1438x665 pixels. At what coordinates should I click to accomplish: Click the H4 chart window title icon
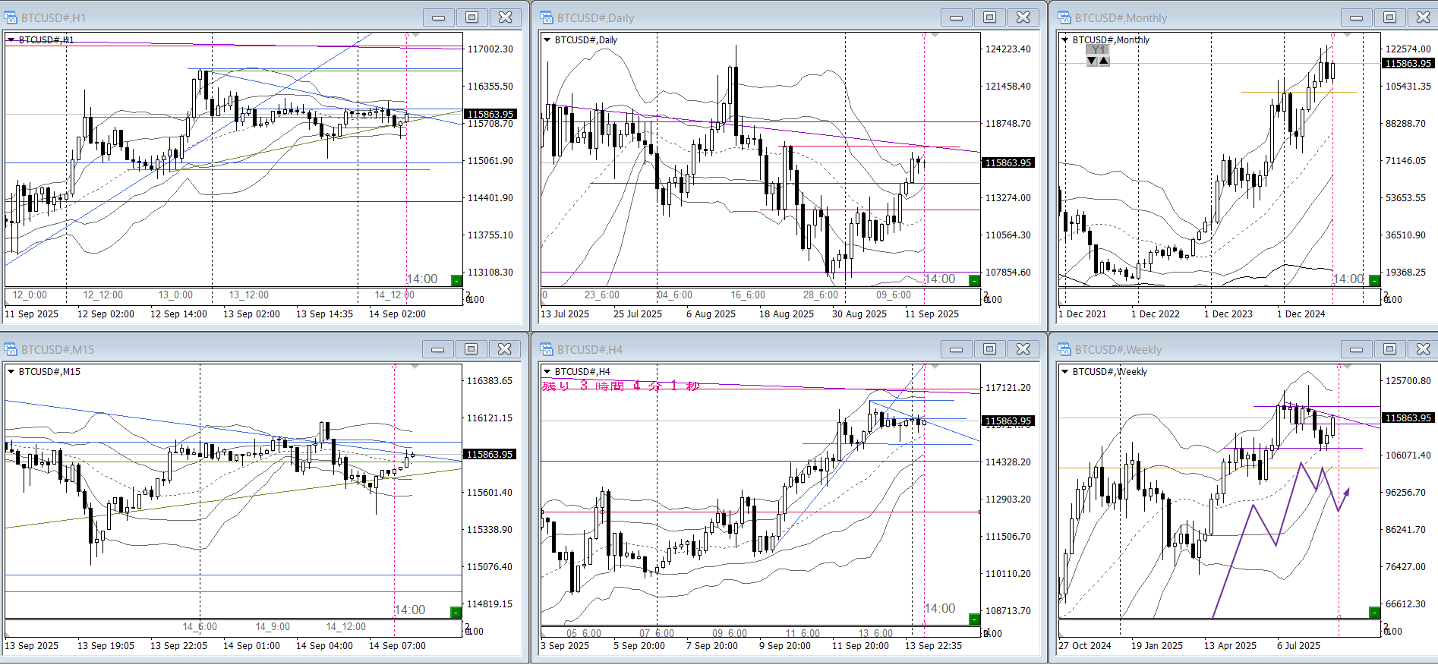pos(547,349)
